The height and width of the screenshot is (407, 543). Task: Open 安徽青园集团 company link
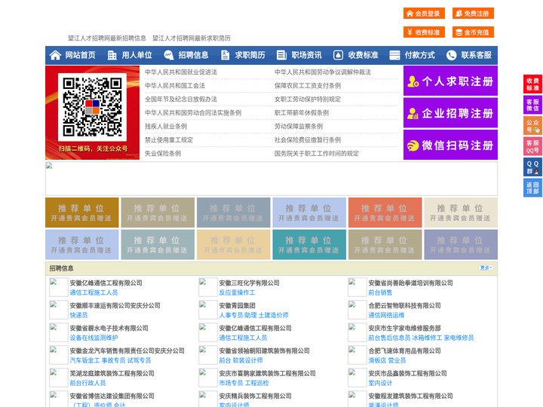[237, 305]
